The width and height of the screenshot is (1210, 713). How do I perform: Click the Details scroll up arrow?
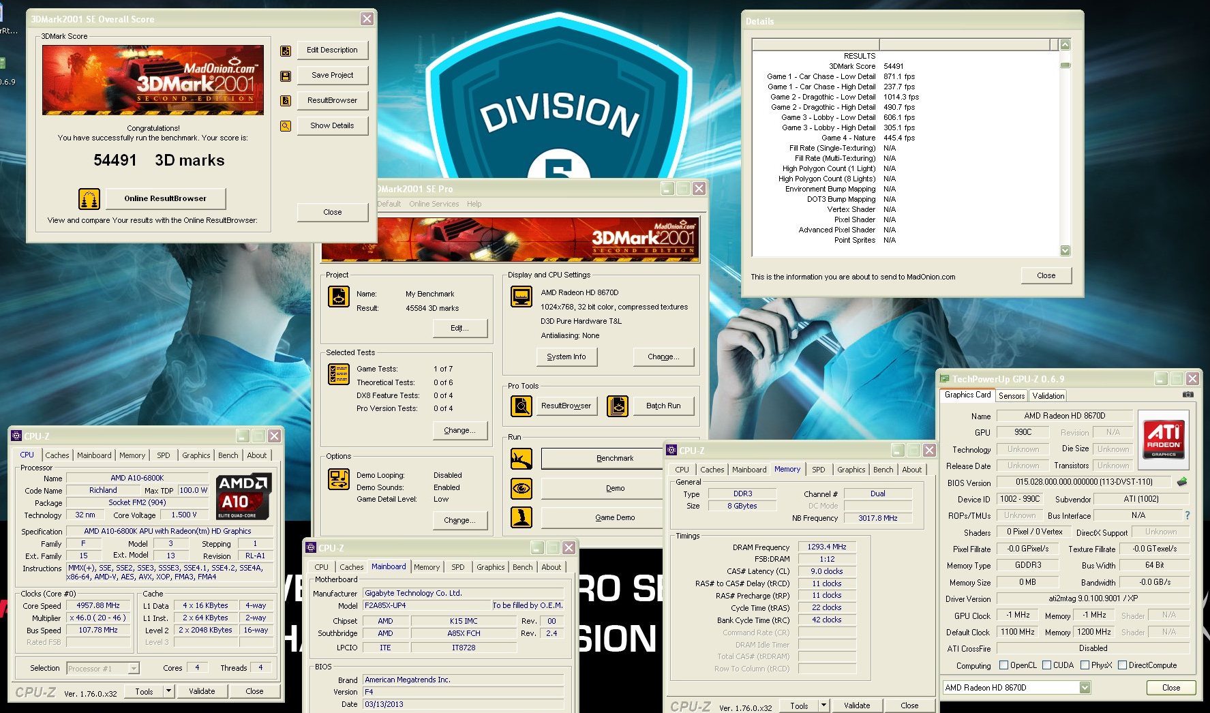click(x=1065, y=44)
